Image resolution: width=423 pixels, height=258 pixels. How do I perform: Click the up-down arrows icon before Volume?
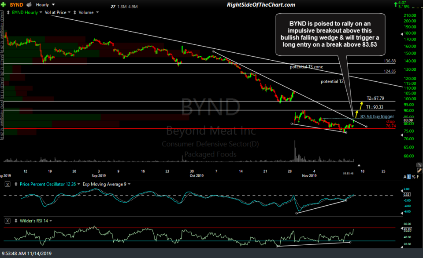coord(74,12)
